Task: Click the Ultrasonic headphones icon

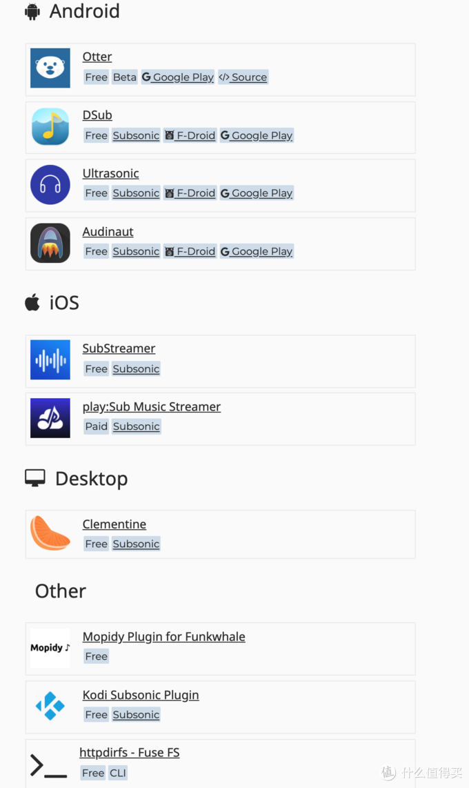Action: coord(50,184)
